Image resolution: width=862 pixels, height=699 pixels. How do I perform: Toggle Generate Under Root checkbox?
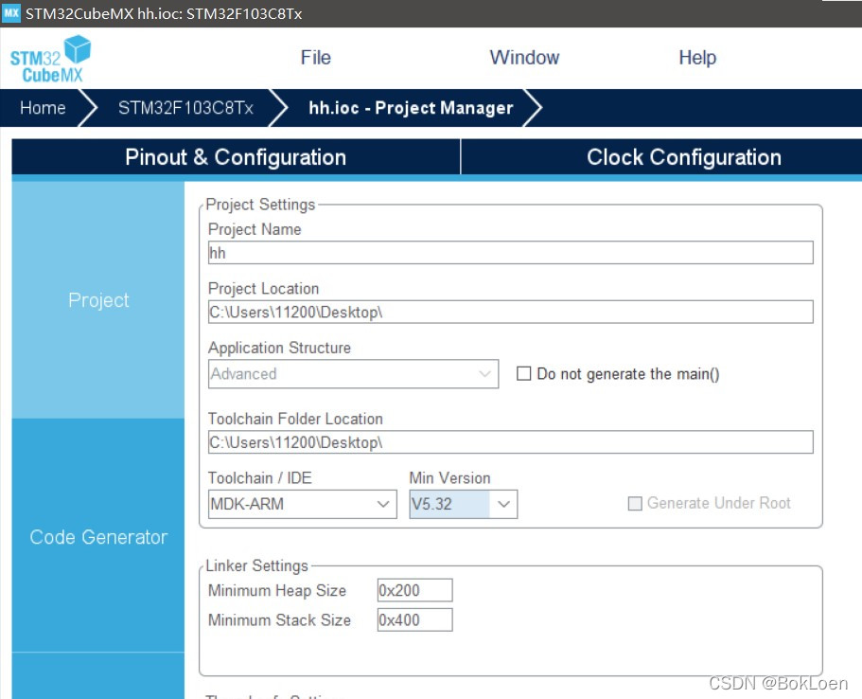(635, 504)
